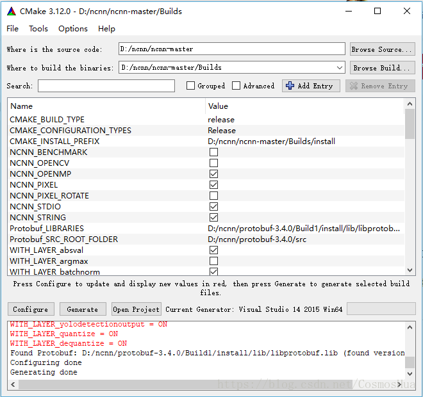The width and height of the screenshot is (423, 397).
Task: Toggle the WITH_LAYER_absval checkbox
Action: (x=213, y=250)
